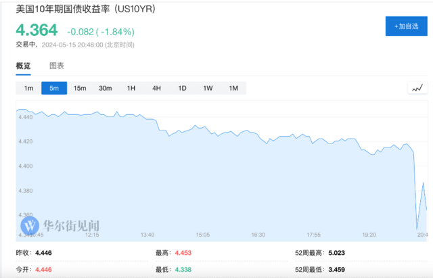Show the 1W chart period
Viewport: 433px width, 278px height.
pyautogui.click(x=208, y=88)
